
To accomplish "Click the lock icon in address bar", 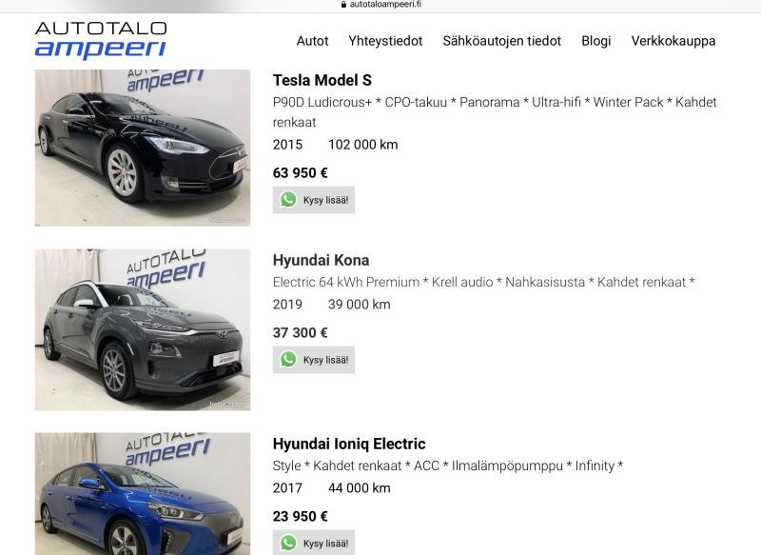I will click(343, 5).
